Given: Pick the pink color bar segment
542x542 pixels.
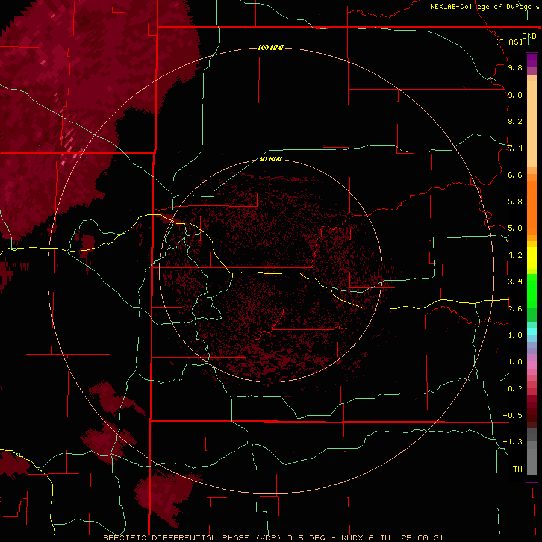Looking at the screenshot, I should point(532,365).
